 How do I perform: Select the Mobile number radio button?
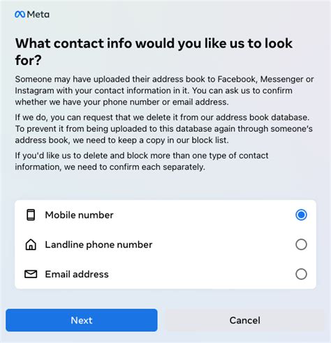pyautogui.click(x=301, y=214)
